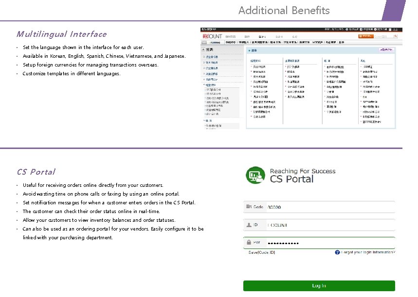
Task: Click 'Set the language shown in the interface' line
Action: [83, 48]
